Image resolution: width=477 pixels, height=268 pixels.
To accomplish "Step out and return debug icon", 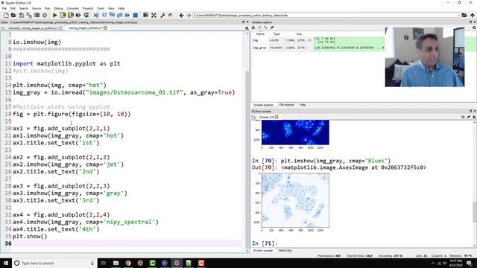I will coord(119,15).
